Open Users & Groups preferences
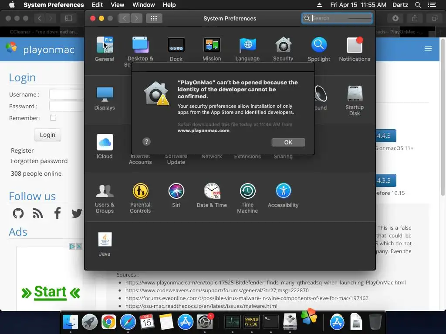The width and height of the screenshot is (446, 334). pyautogui.click(x=105, y=198)
